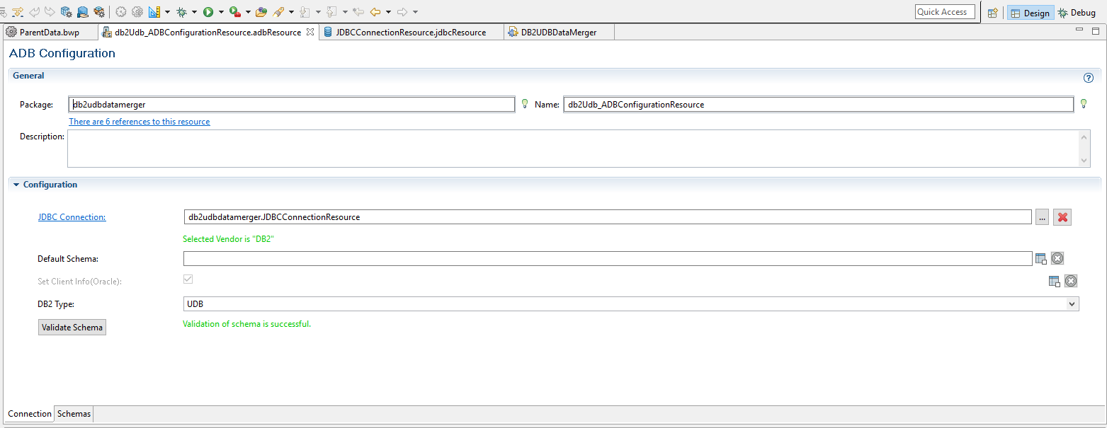This screenshot has height=428, width=1107.
Task: Switch to the Schemas bottom tab
Action: [x=74, y=414]
